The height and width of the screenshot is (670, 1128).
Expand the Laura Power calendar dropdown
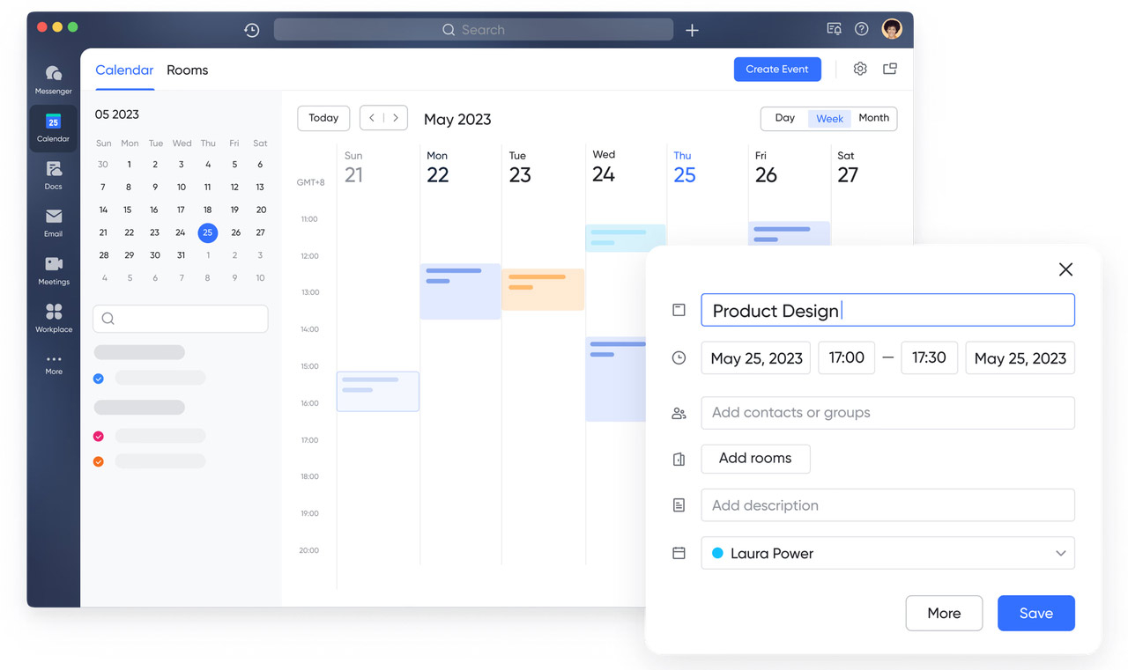point(1060,553)
